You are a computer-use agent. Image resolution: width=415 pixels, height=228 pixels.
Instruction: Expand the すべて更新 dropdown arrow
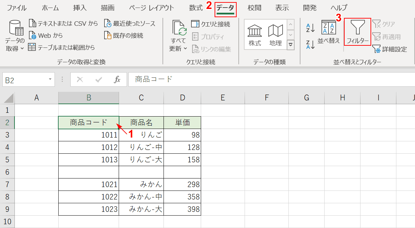pyautogui.click(x=185, y=49)
